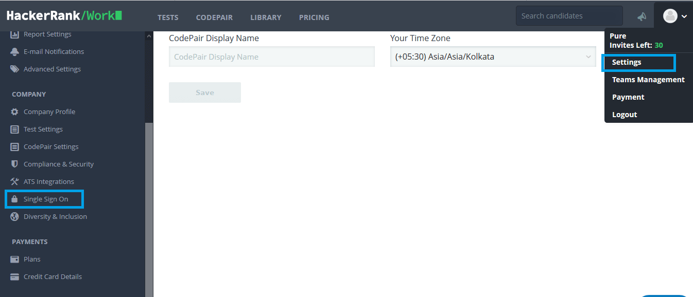Click the CodePair Settings list icon
Image resolution: width=693 pixels, height=297 pixels.
(x=14, y=147)
